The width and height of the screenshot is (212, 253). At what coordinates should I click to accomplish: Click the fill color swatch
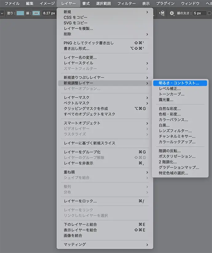tap(20, 13)
